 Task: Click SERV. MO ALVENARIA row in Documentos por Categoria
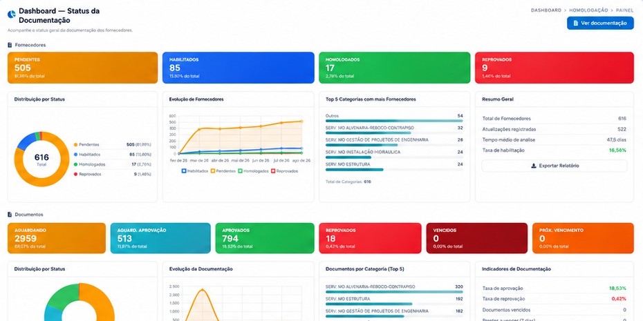tap(394, 289)
